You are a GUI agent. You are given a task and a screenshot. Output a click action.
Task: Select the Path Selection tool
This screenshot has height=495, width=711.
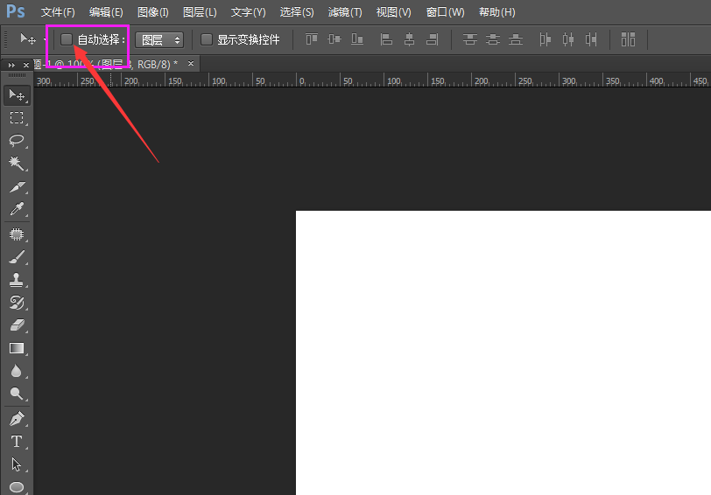tap(17, 464)
